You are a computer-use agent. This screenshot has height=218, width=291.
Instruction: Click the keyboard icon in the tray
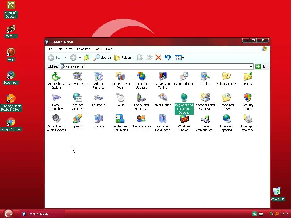261,214
